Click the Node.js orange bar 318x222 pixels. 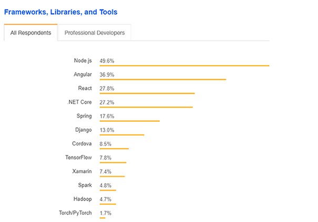click(184, 66)
